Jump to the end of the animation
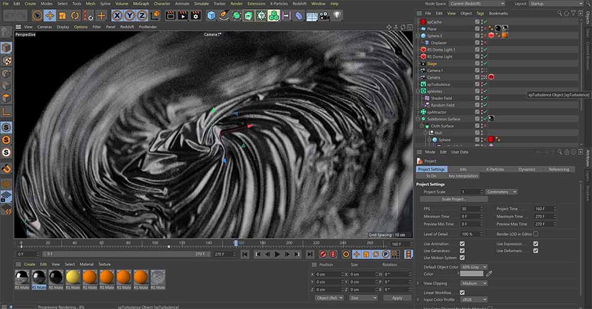 [x=310, y=254]
